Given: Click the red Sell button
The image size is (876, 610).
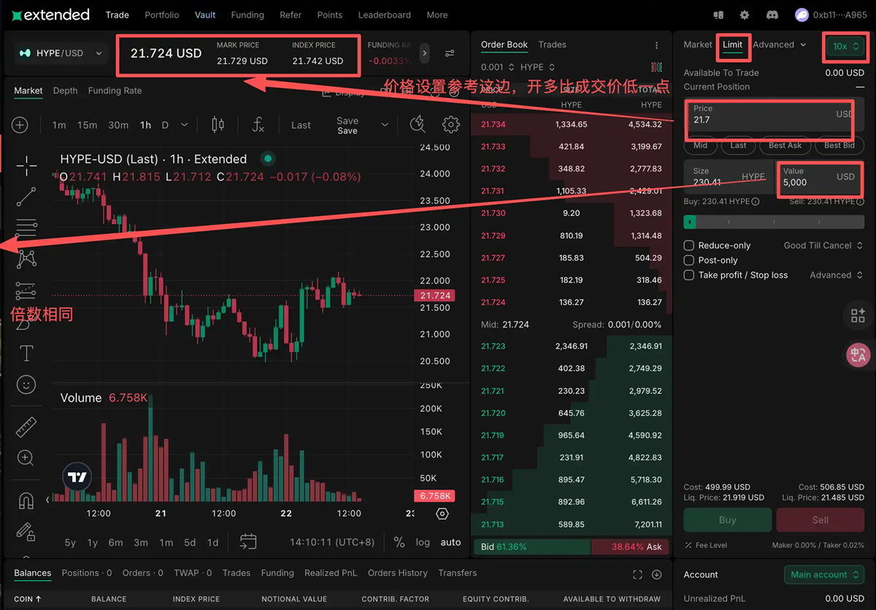Looking at the screenshot, I should (821, 520).
